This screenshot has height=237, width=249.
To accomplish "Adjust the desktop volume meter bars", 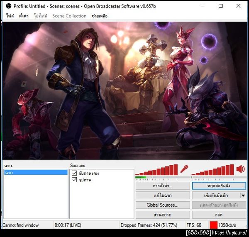I will point(213,170).
